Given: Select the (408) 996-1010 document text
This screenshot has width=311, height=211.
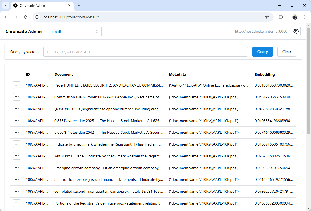Looking at the screenshot, I should click(108, 109).
